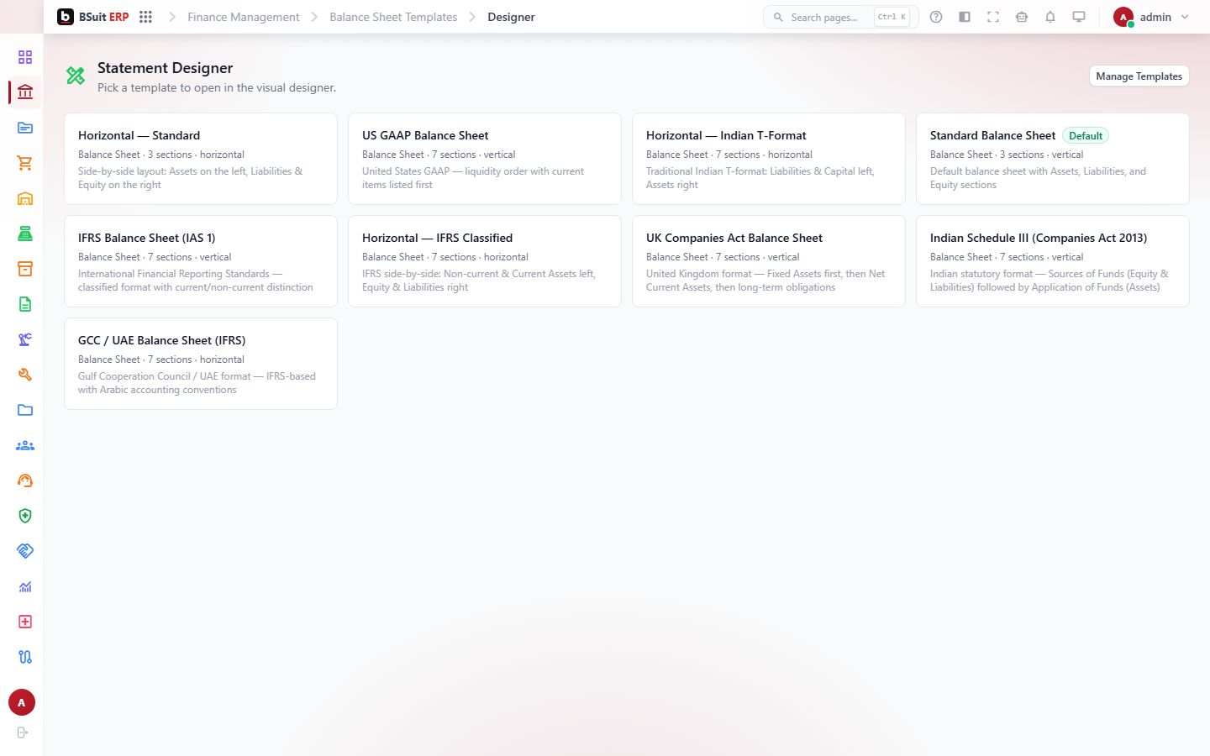Select the robot arm manufacturing icon
The image size is (1210, 756).
point(25,339)
